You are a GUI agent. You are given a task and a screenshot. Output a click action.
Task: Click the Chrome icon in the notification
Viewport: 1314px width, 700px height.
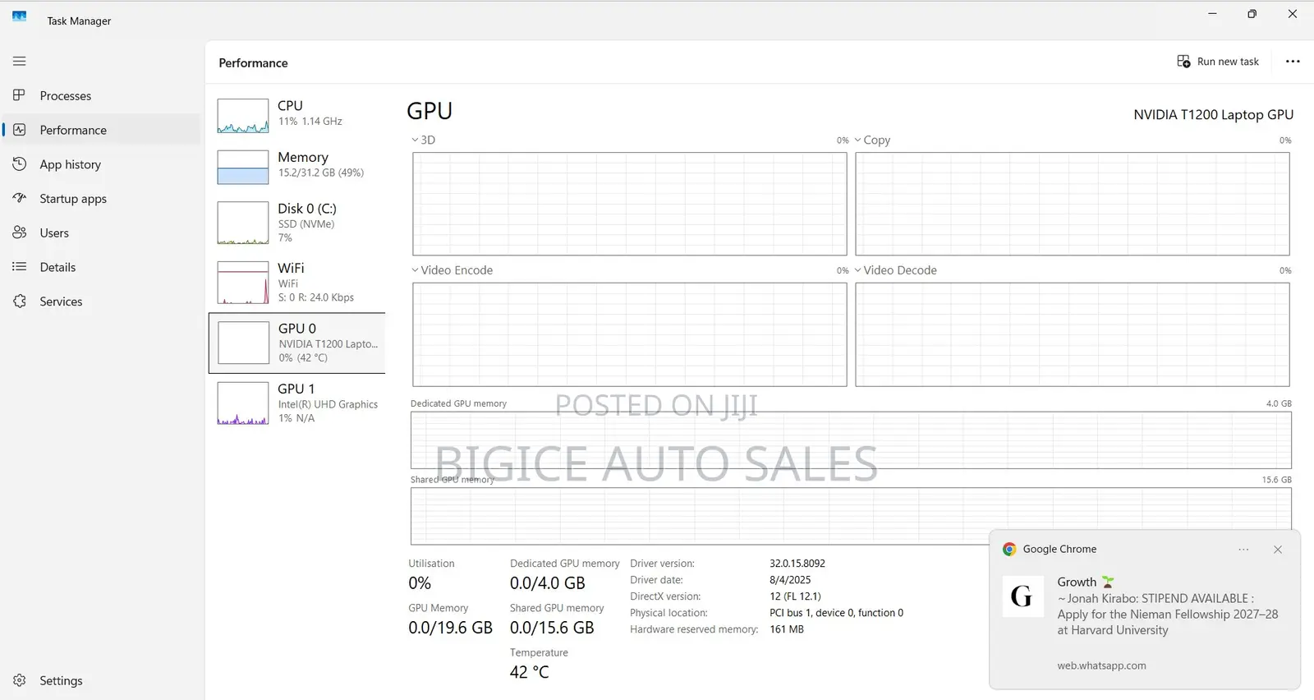coord(1009,549)
